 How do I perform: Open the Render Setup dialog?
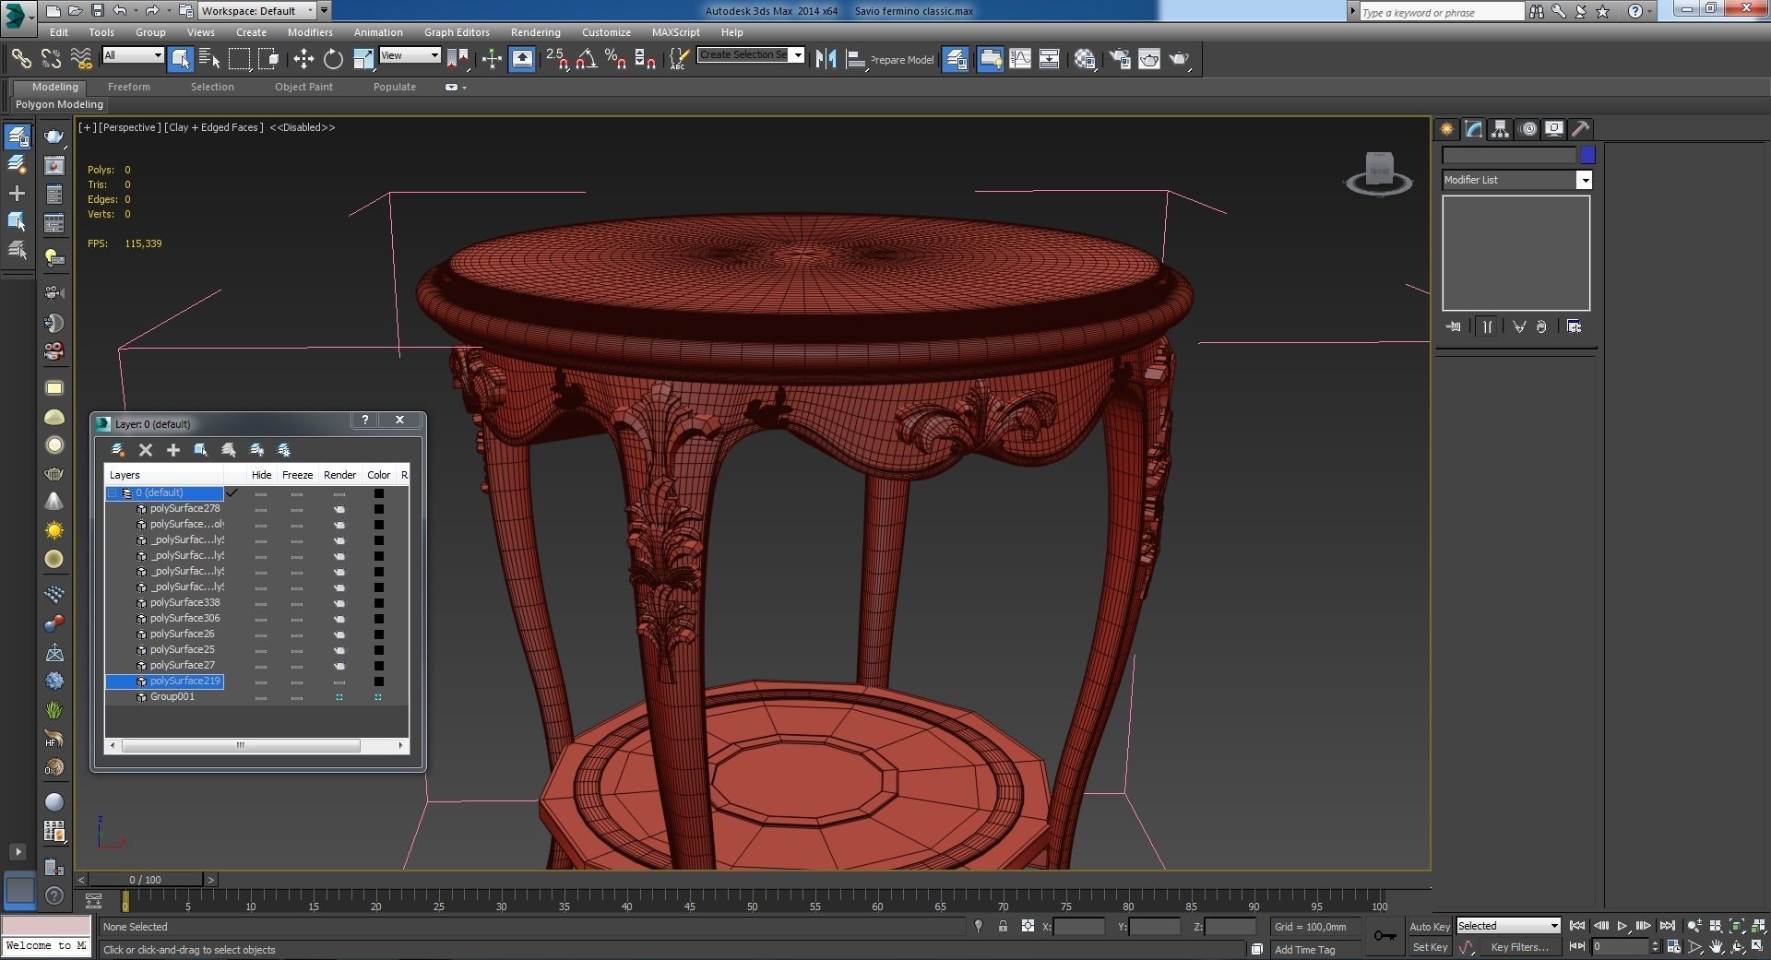tap(1120, 59)
